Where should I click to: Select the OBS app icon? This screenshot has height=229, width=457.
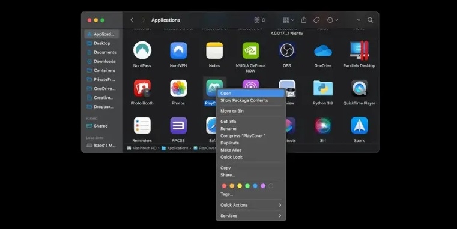pyautogui.click(x=287, y=50)
